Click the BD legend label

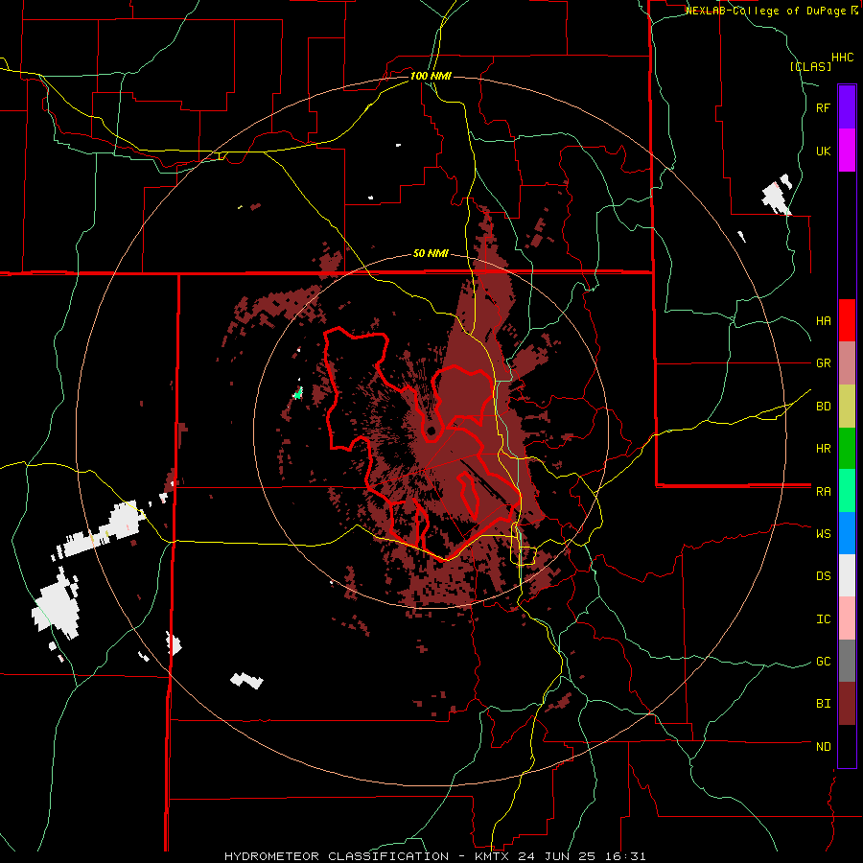point(823,407)
